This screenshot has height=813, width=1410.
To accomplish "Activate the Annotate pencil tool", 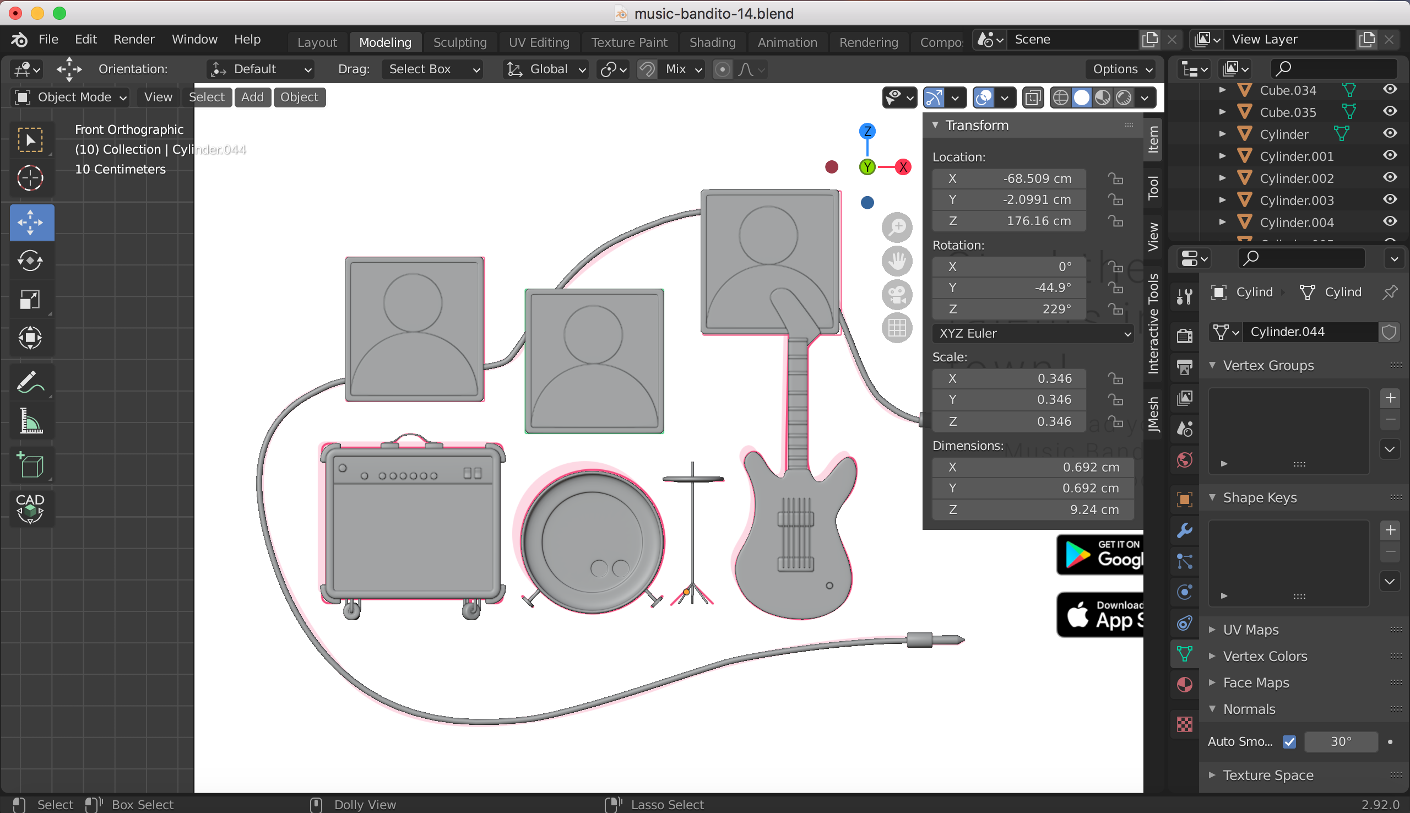I will tap(31, 382).
